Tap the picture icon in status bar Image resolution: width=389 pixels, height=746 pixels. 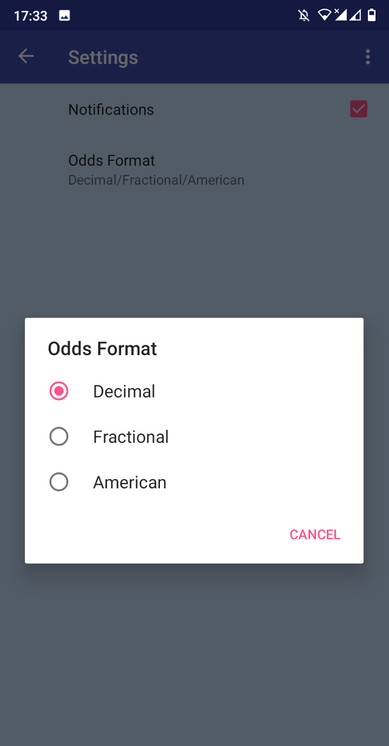point(64,16)
